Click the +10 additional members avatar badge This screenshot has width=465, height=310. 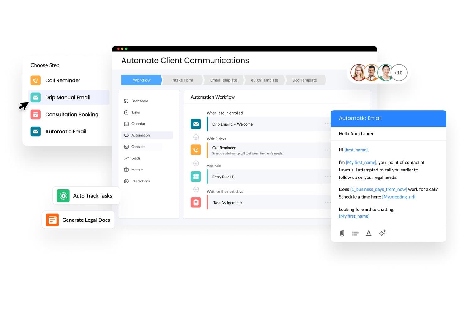(398, 73)
